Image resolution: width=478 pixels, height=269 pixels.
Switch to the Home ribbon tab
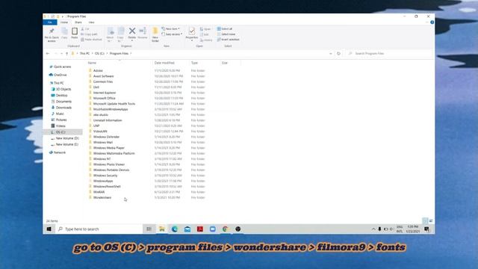[64, 22]
